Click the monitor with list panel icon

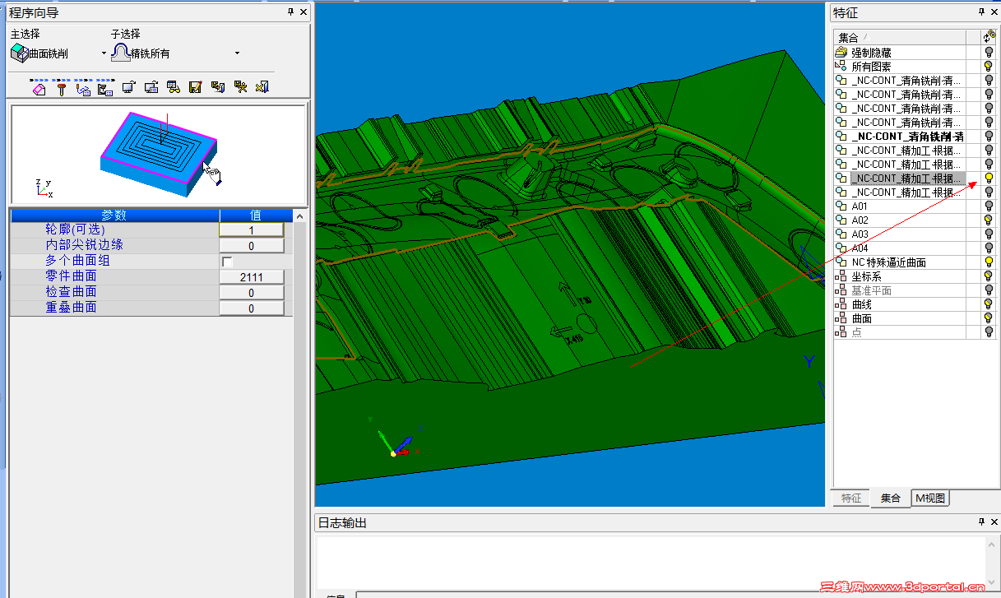[151, 87]
